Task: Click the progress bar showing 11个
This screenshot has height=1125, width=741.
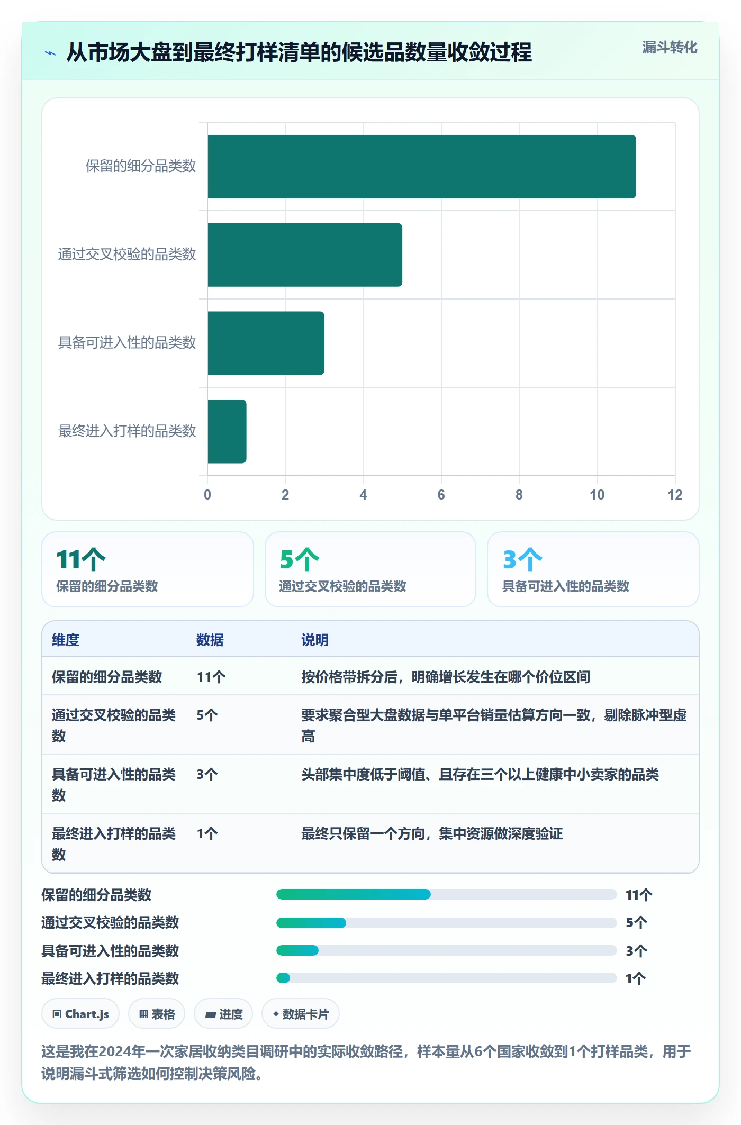Action: (x=446, y=894)
